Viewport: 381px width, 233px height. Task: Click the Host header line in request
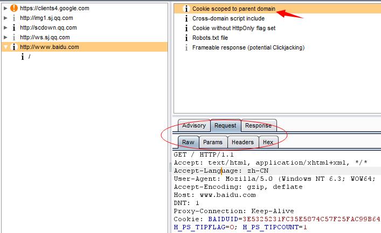point(215,195)
